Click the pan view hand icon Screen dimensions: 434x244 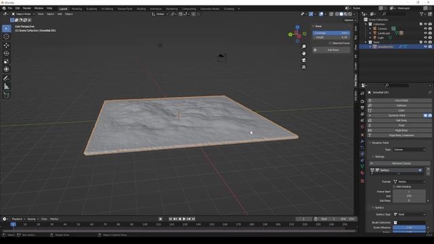click(x=304, y=54)
